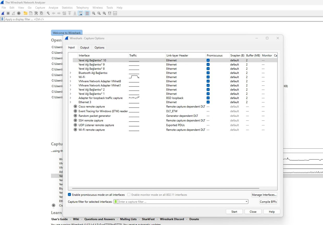
Task: Click the blue shark fin start capture icon
Action: point(3,13)
